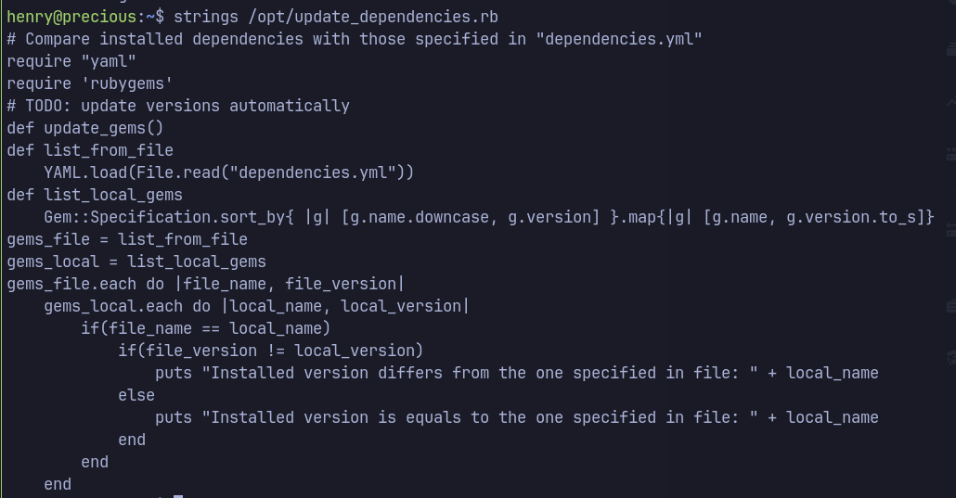Click the 'Installed version is equals' puts line
The width and height of the screenshot is (956, 498).
coord(517,417)
